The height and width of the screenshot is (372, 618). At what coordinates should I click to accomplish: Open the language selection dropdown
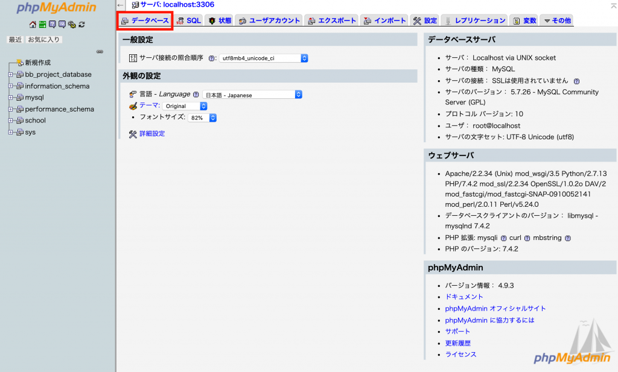(x=252, y=95)
